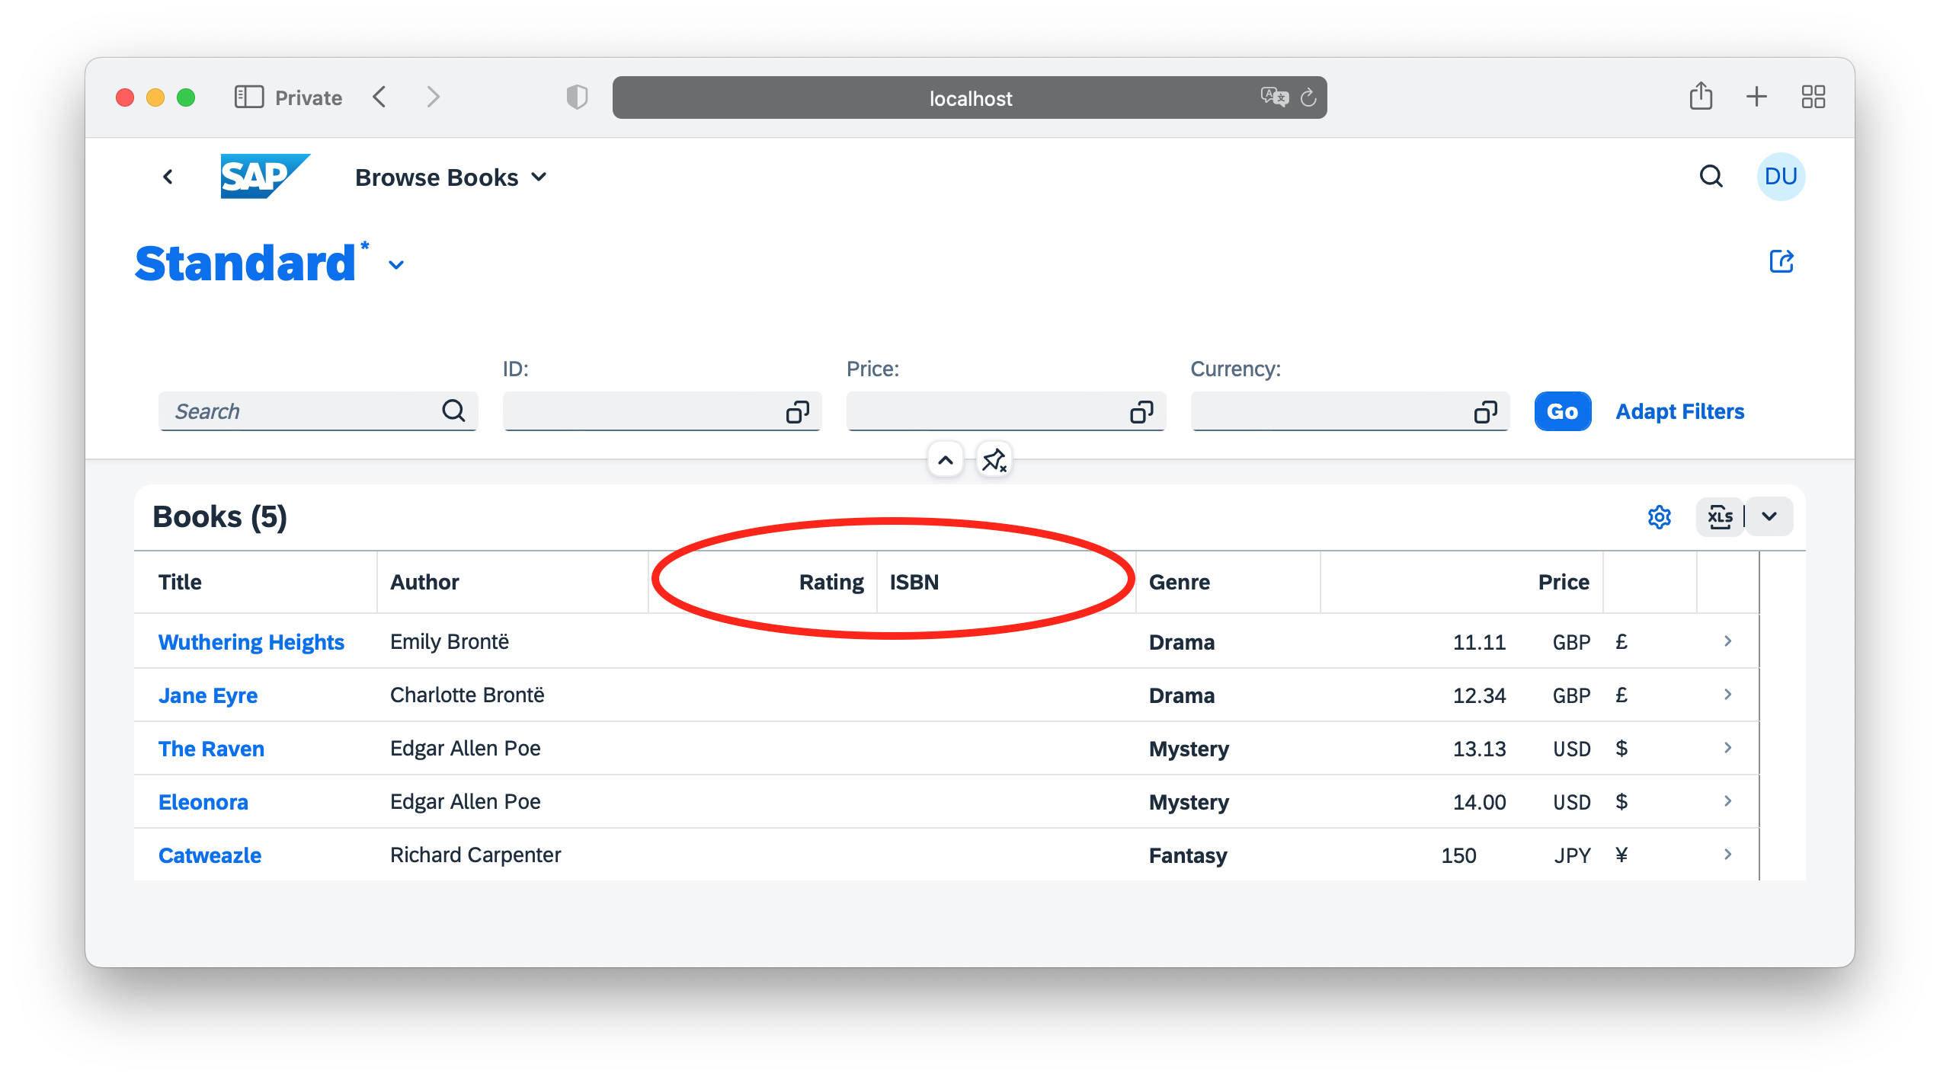Select the Emily Brontë author cell
1940x1080 pixels.
(450, 641)
